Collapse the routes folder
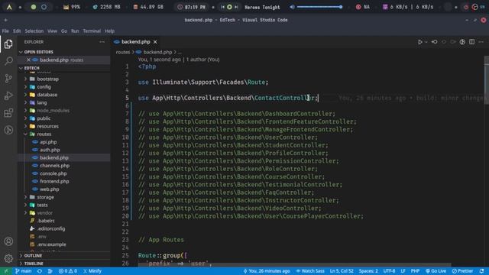Viewport: 489px width, 275px height. pyautogui.click(x=44, y=134)
